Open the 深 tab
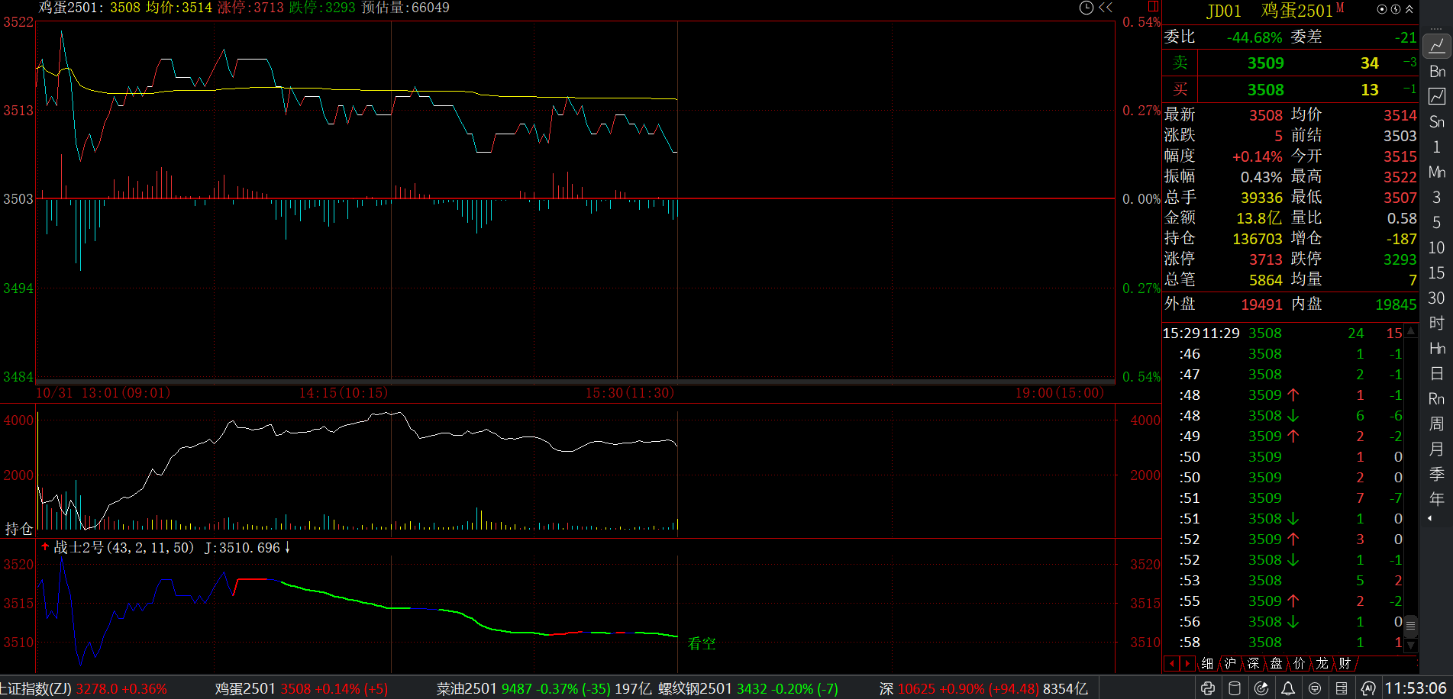Screen dimensions: 1453x699 pyautogui.click(x=1253, y=664)
